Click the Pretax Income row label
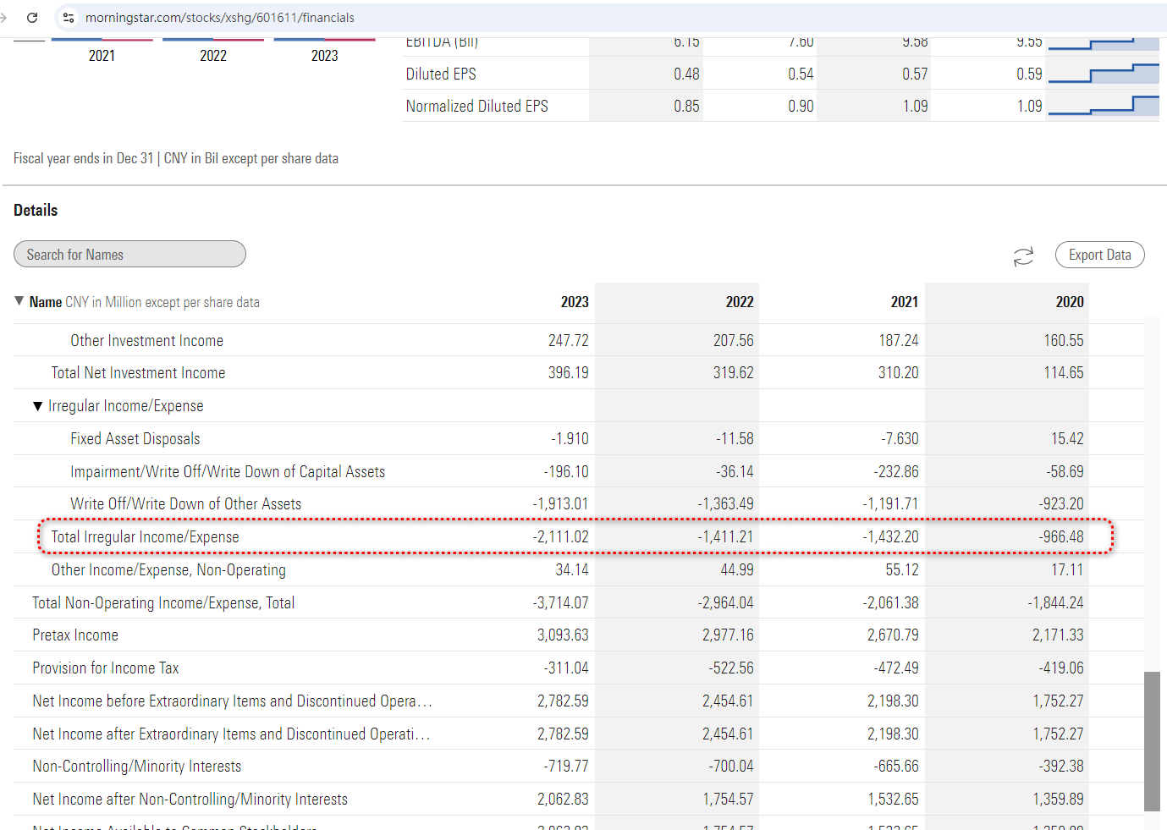1167x830 pixels. 75,635
